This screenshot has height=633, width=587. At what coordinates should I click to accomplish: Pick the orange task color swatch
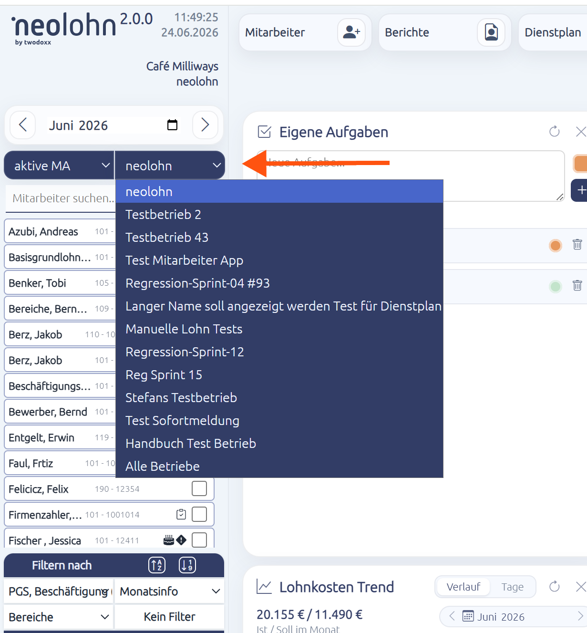tap(580, 163)
